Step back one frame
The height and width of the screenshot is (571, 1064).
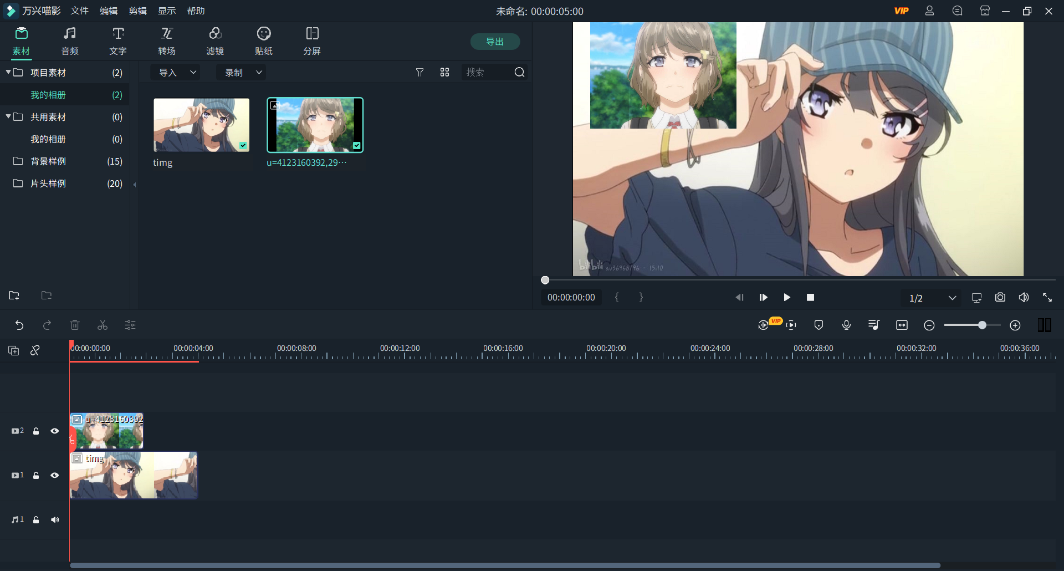[739, 298]
